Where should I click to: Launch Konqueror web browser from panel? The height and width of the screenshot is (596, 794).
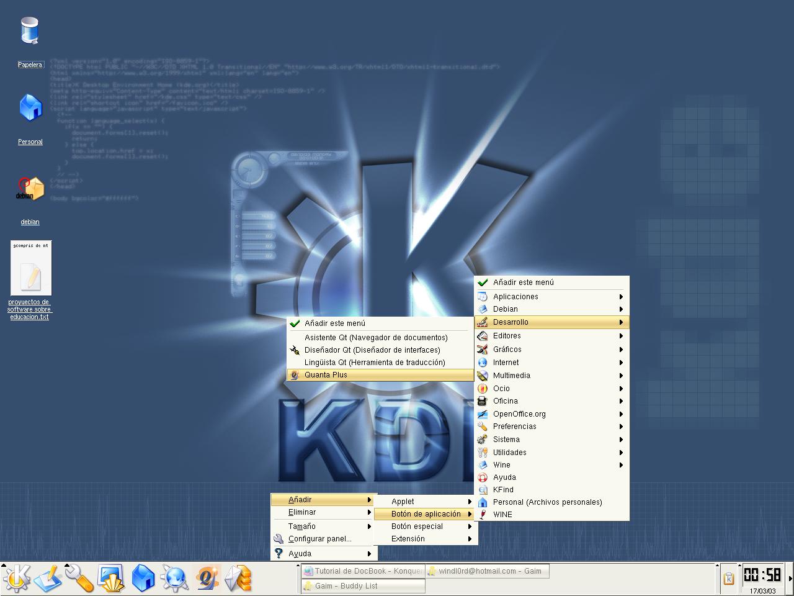tap(174, 578)
